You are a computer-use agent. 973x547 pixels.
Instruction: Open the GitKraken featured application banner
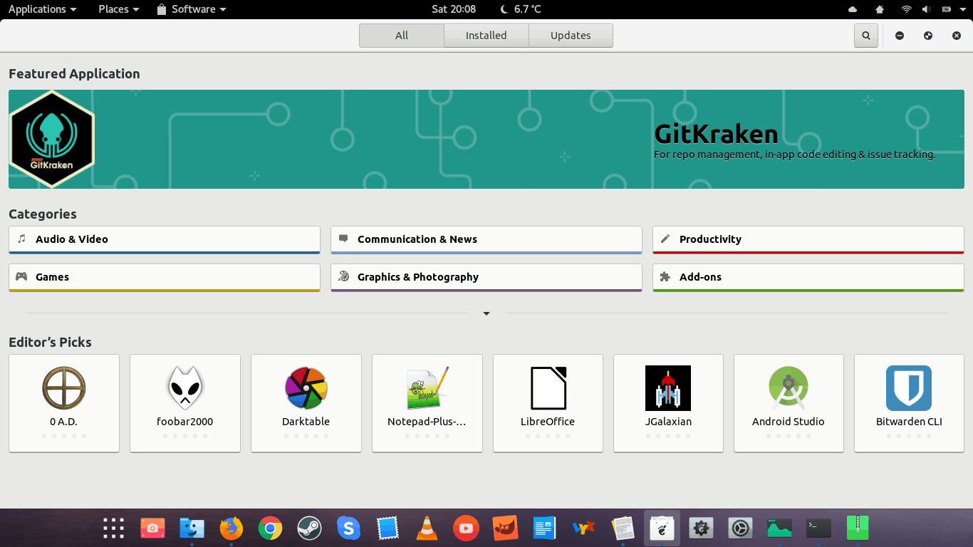click(486, 139)
